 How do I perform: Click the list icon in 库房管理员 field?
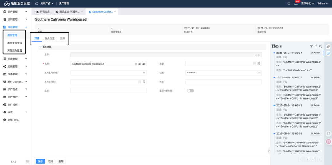pos(140,82)
